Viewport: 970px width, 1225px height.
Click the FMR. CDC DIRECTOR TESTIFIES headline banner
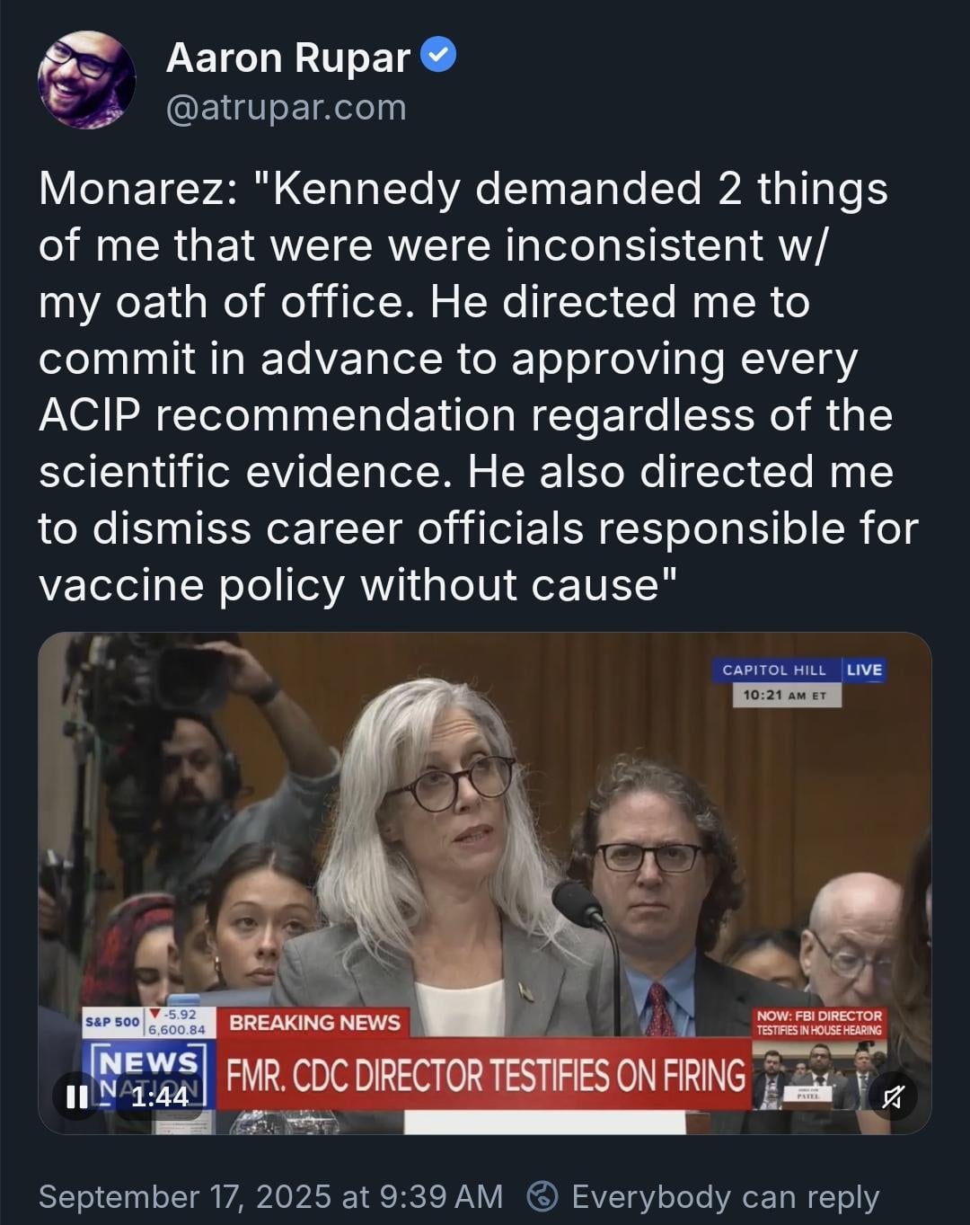click(x=485, y=1074)
